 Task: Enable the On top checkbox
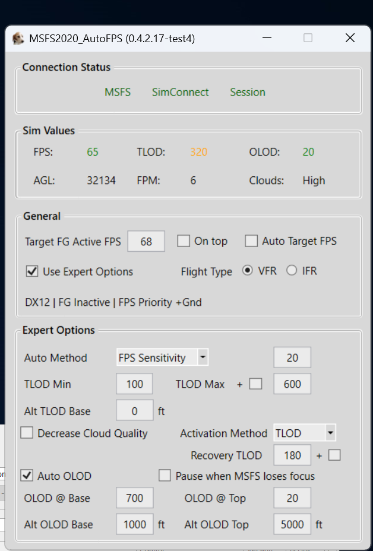click(184, 241)
